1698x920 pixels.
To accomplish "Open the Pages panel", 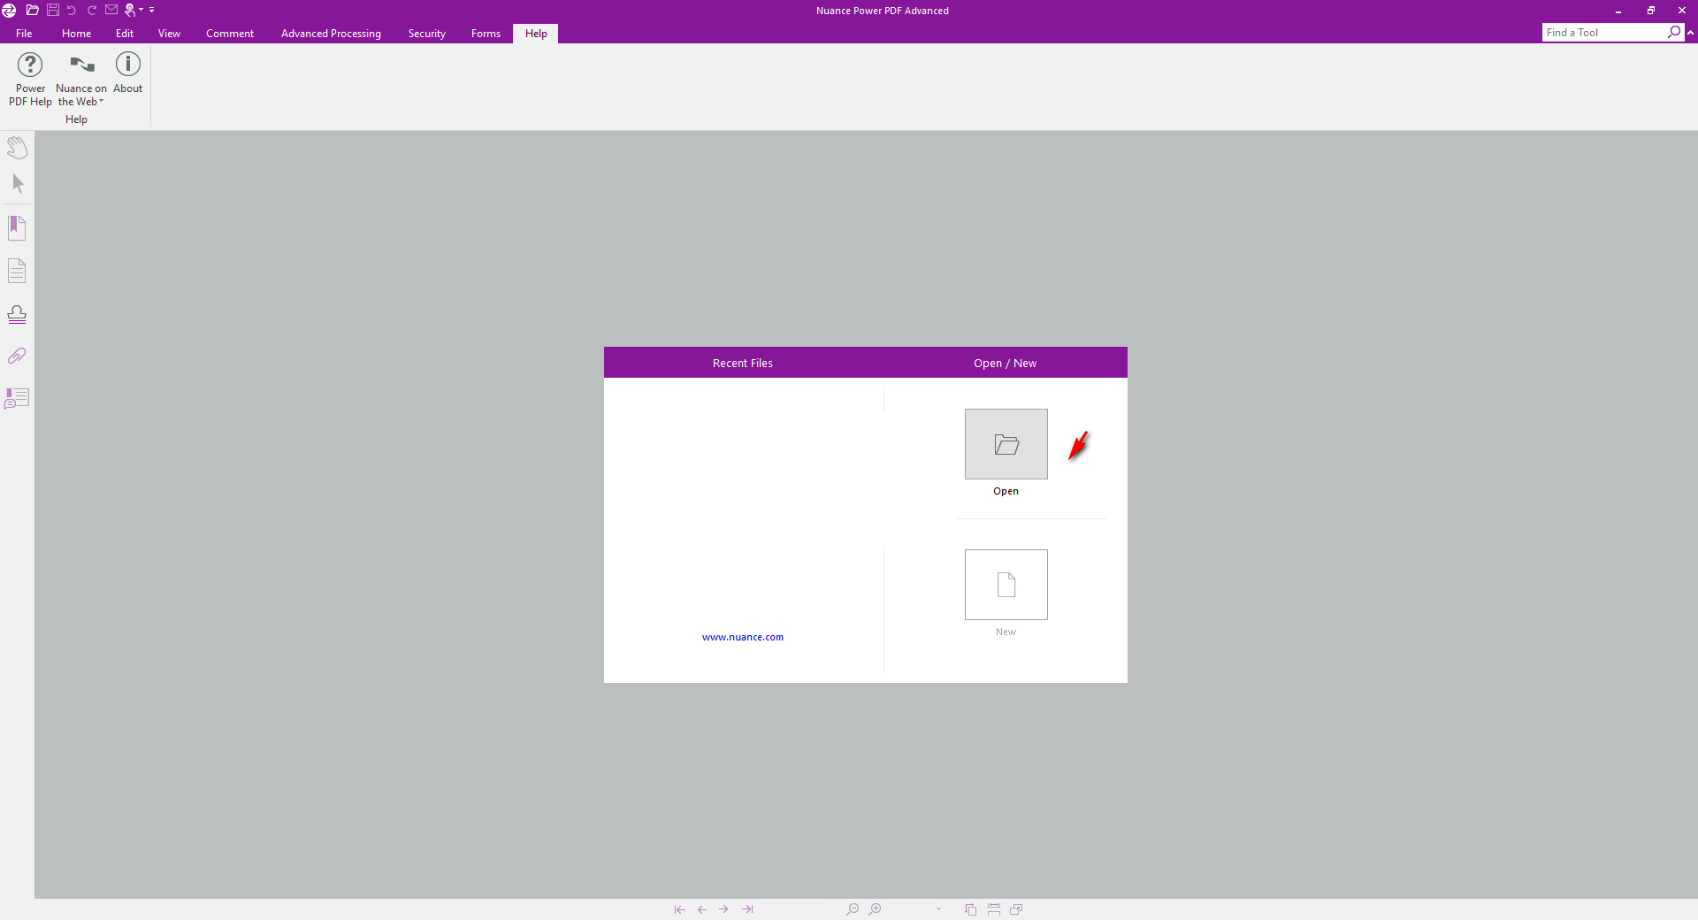I will click(17, 271).
